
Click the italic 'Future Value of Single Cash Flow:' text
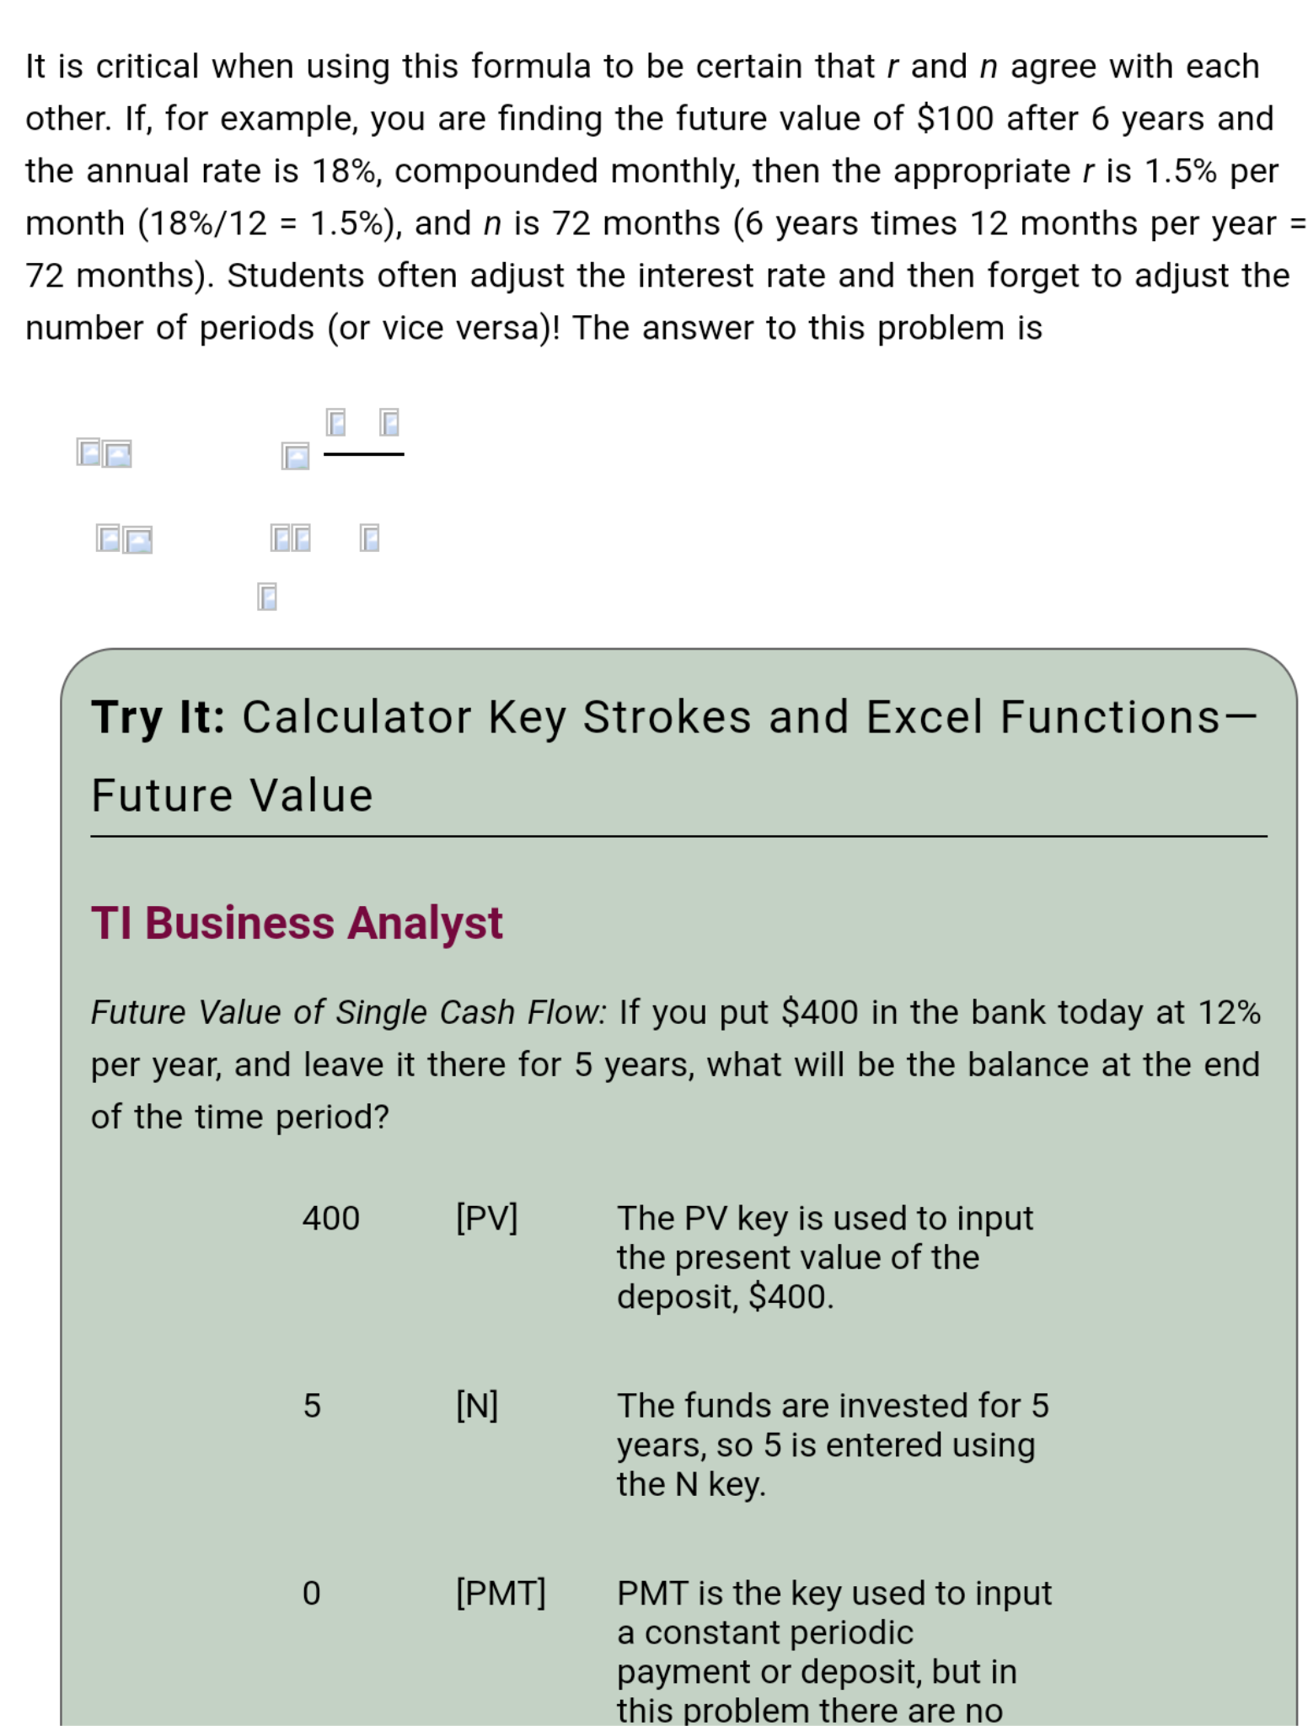349,1012
